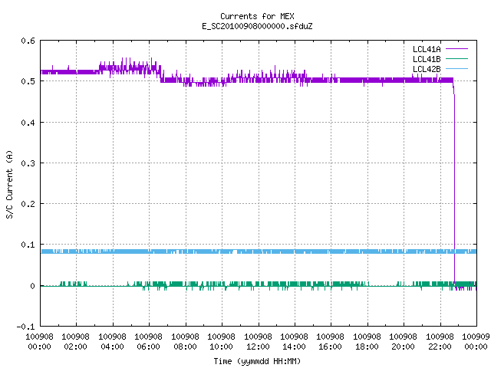Click the purple LCL41A vertical drop line

click(454, 188)
